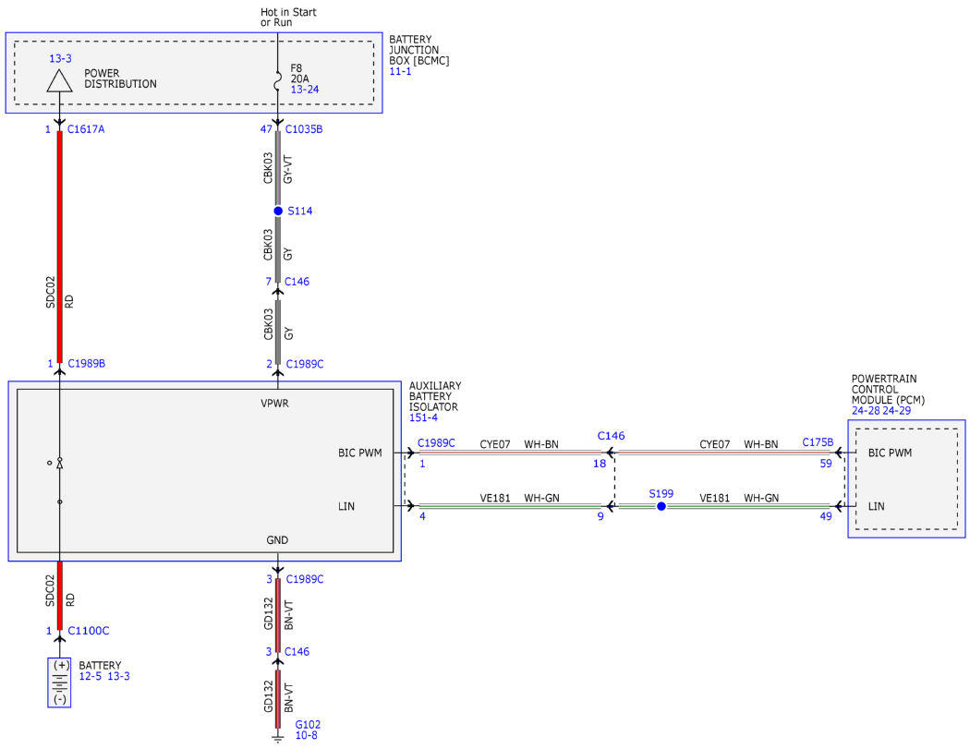The height and width of the screenshot is (749, 970).
Task: Select connector label C1617A
Action: (x=86, y=129)
